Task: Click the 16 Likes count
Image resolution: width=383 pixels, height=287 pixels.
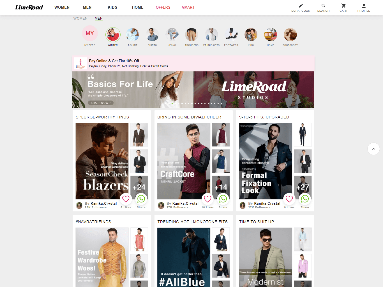Action: [207, 207]
